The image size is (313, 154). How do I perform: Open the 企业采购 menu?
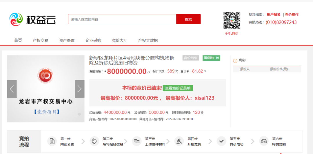pyautogui.click(x=93, y=40)
